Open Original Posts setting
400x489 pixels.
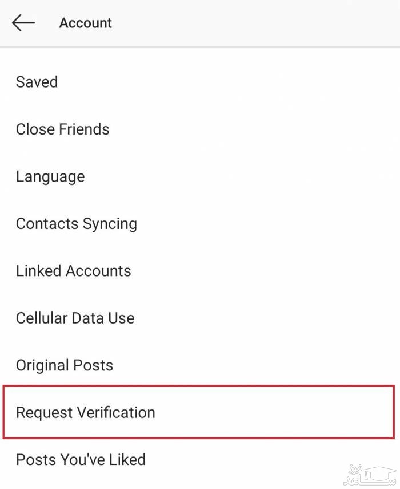click(65, 365)
